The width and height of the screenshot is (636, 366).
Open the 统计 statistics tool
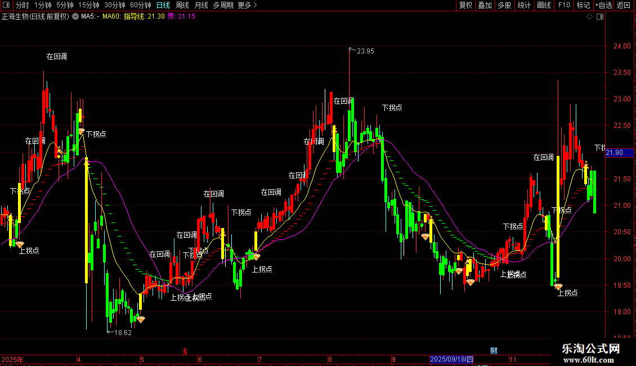(x=524, y=5)
